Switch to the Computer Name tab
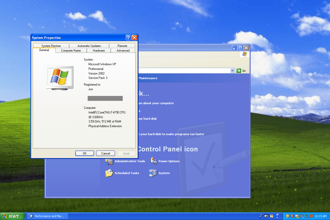The image size is (330, 220). (71, 51)
